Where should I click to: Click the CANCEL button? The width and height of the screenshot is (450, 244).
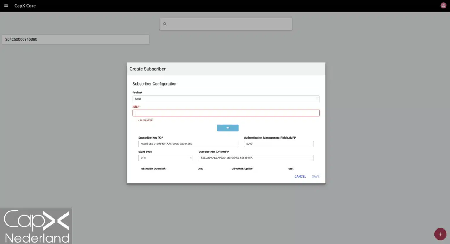300,176
